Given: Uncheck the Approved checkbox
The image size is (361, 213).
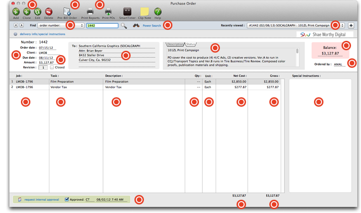Looking at the screenshot, I should 67,200.
